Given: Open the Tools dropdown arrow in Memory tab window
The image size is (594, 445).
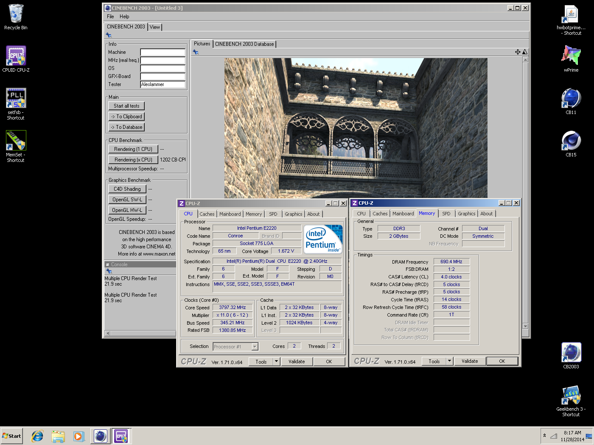Looking at the screenshot, I should [449, 361].
